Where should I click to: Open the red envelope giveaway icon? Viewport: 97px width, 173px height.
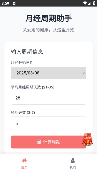[88, 139]
